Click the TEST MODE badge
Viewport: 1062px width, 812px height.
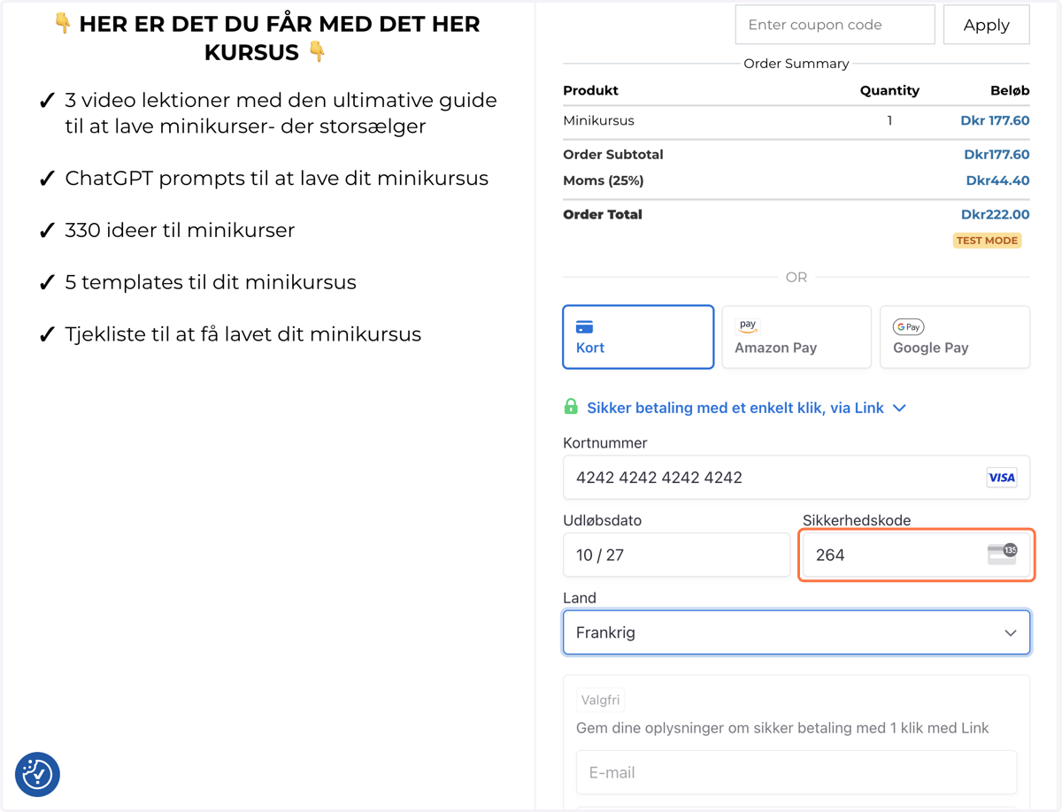pos(987,241)
